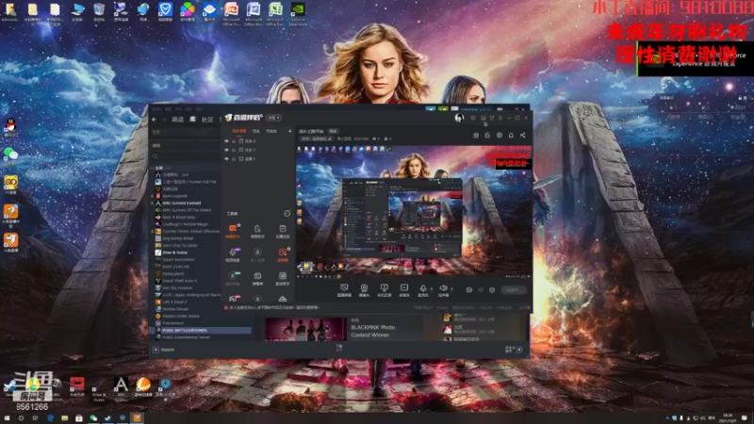Open Steam 社区 tab

207,120
